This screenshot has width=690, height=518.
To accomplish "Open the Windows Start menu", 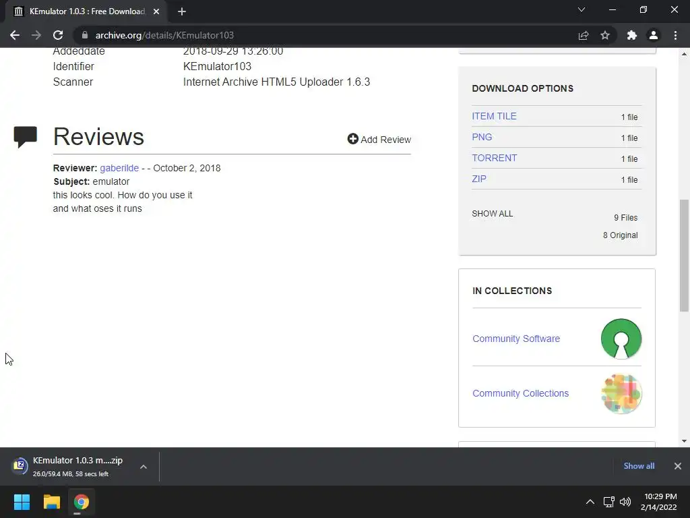I will tap(22, 502).
